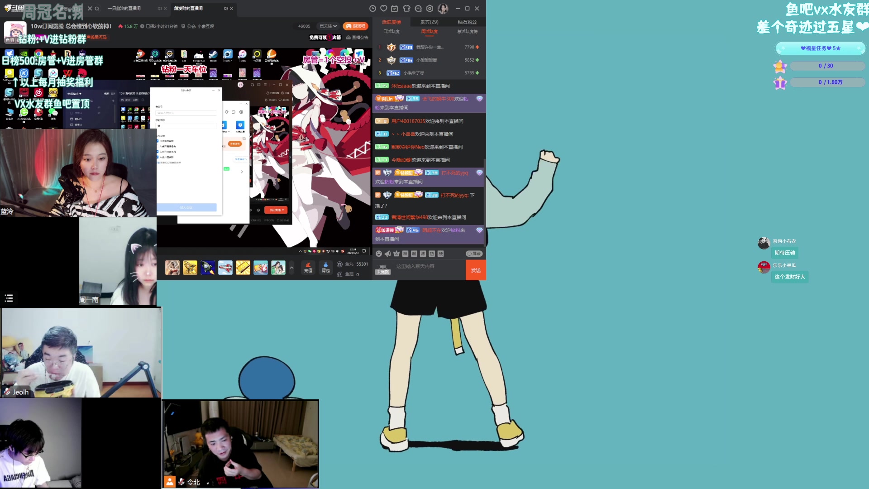Open hexagon settings icon in title bar

[430, 8]
